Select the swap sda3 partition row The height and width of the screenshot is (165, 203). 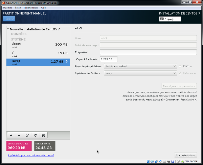38,62
